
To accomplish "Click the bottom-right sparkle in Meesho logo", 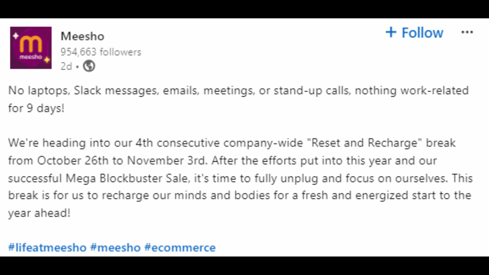I will click(x=46, y=60).
